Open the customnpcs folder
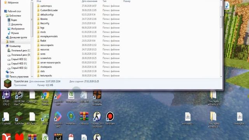Viewport: 249px width, 140px height. point(46,6)
